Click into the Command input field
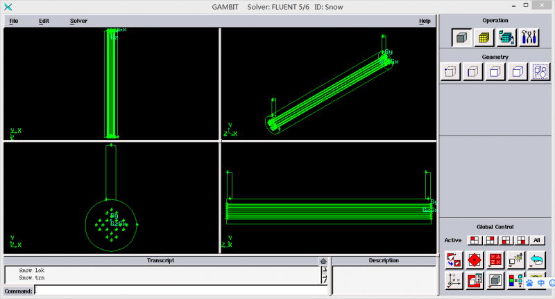 click(x=181, y=291)
